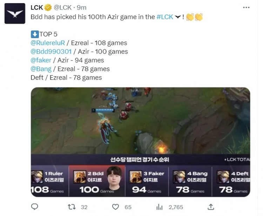This screenshot has width=263, height=216.
Task: Open the #LCK hashtag link
Action: 165,17
